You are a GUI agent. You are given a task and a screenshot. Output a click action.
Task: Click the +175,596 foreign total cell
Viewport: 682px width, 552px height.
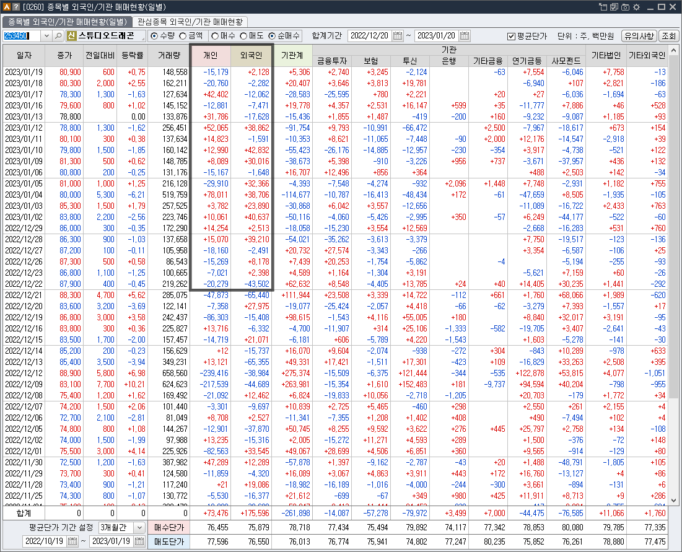coord(251,514)
